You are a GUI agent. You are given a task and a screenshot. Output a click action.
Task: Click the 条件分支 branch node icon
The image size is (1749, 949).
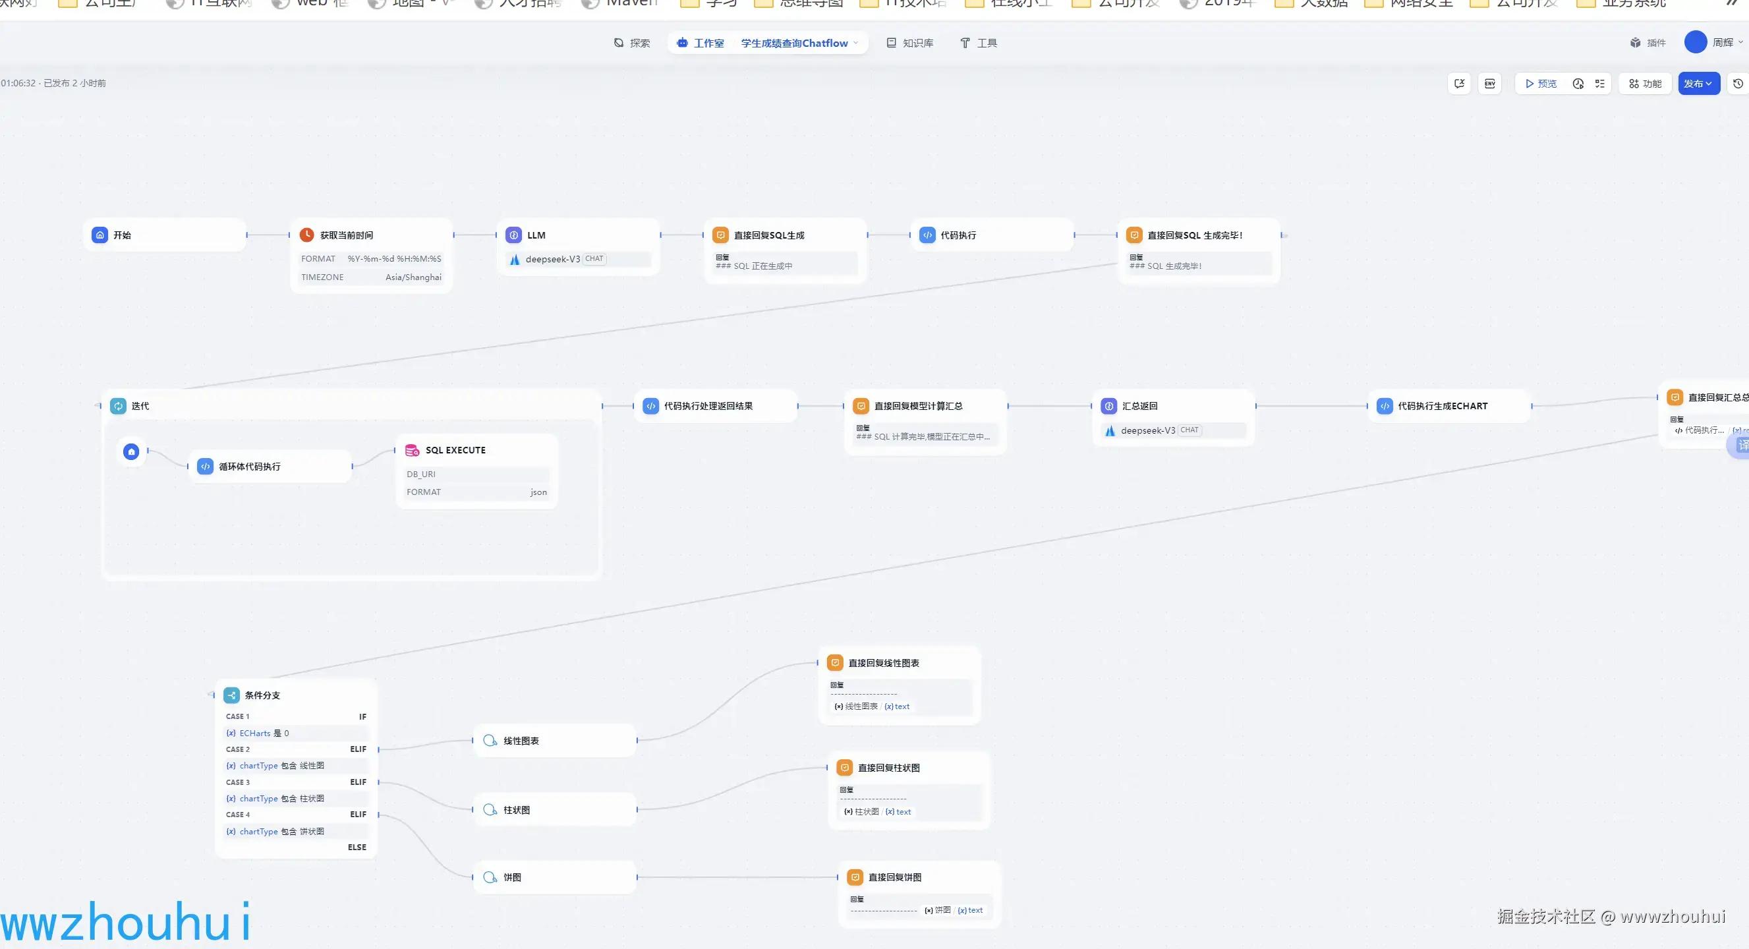coord(231,695)
